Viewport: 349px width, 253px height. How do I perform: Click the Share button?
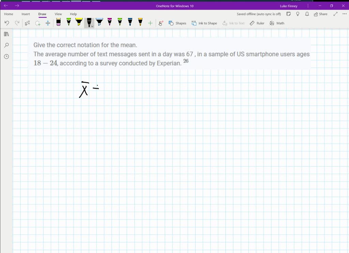pyautogui.click(x=320, y=14)
